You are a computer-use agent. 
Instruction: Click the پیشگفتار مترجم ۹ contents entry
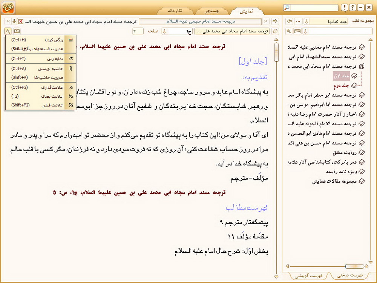[244, 222]
